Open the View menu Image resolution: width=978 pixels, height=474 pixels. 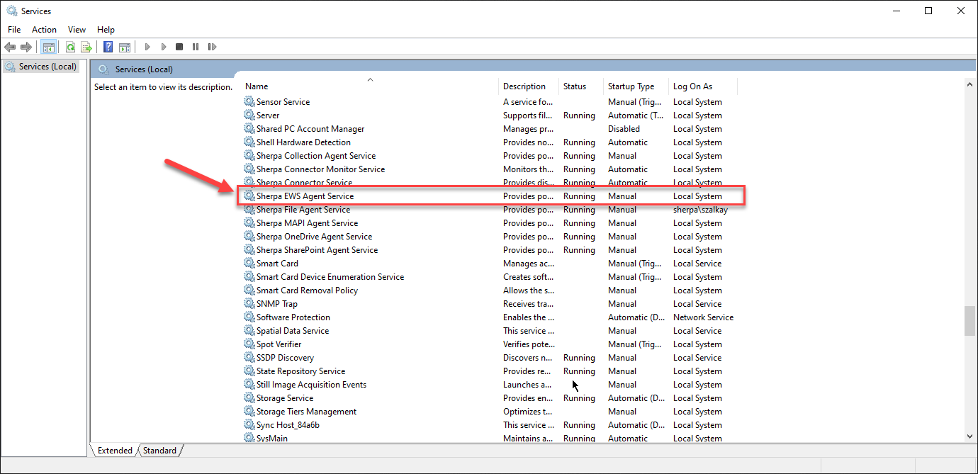[77, 30]
